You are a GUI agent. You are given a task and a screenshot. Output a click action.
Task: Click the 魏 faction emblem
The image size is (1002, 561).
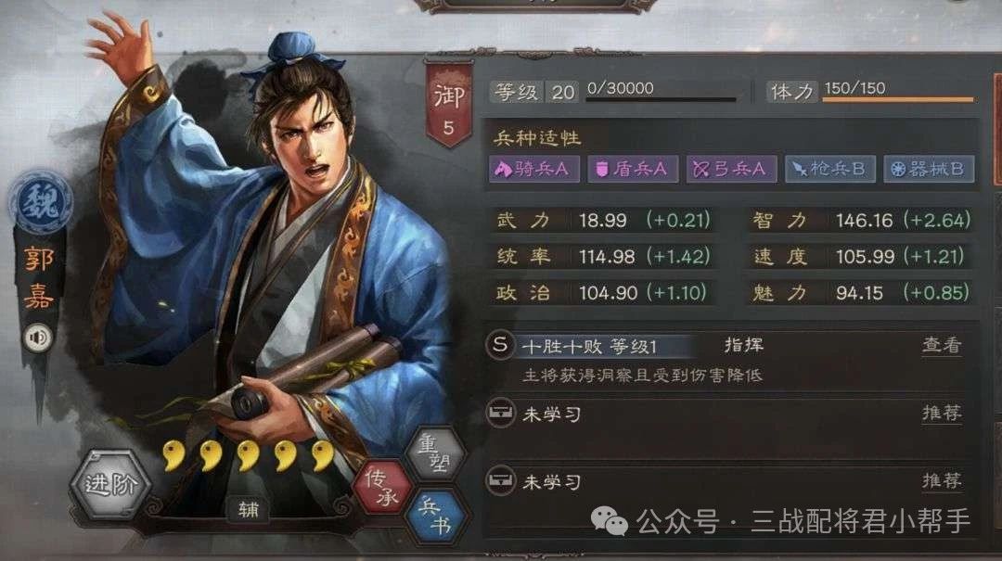pos(40,202)
